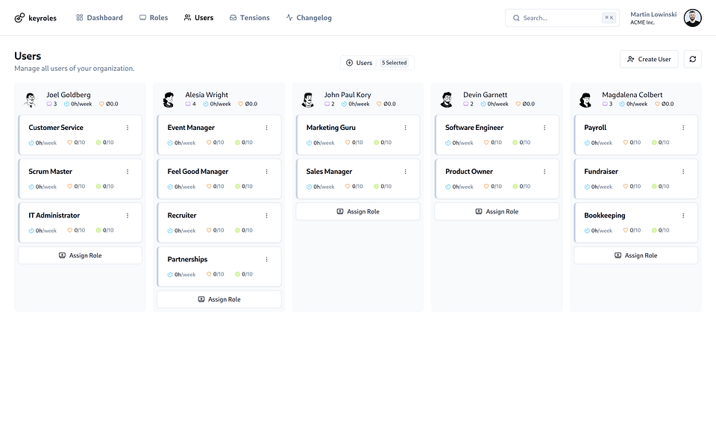Focus the Search input field
Viewport: 716px width, 448px height.
point(562,18)
